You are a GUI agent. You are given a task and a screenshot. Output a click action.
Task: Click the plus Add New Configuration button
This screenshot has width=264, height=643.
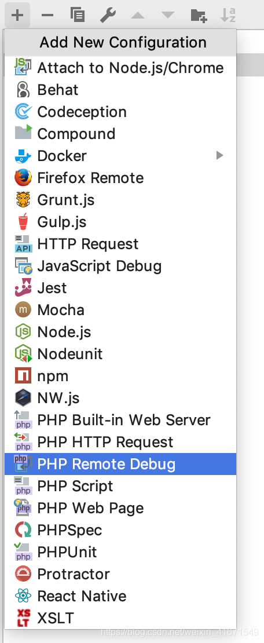pos(17,16)
